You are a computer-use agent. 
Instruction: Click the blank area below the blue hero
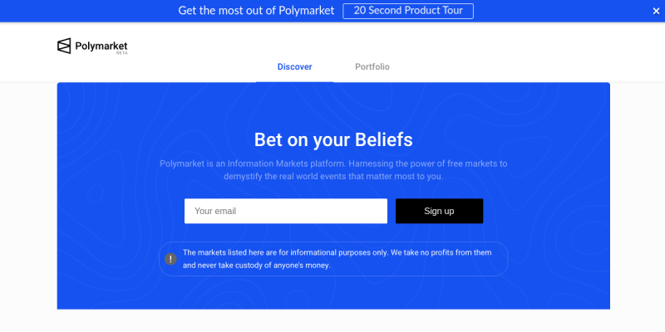click(x=332, y=320)
